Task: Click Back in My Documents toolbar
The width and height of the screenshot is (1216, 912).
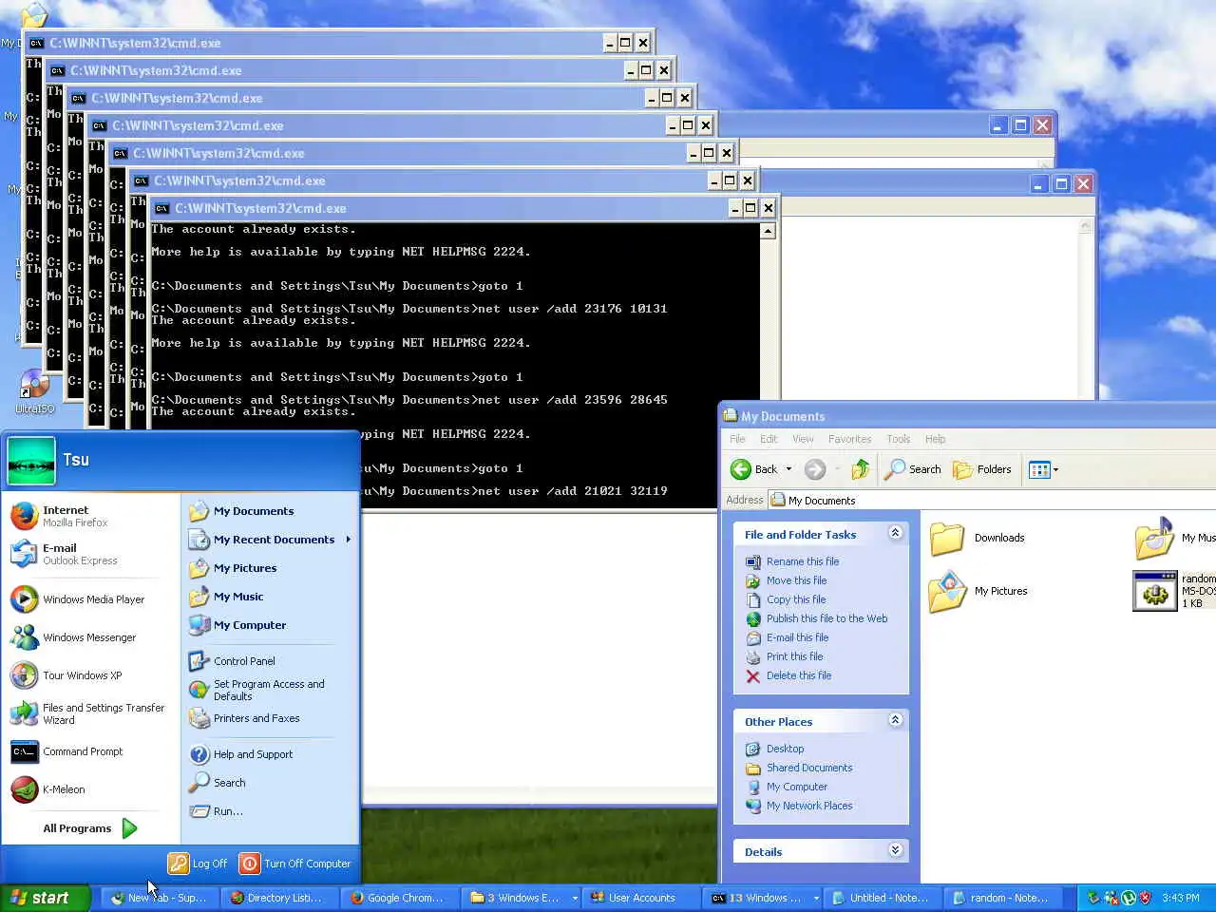Action: (753, 469)
